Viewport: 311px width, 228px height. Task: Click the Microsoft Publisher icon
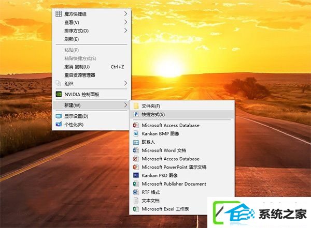point(136,184)
